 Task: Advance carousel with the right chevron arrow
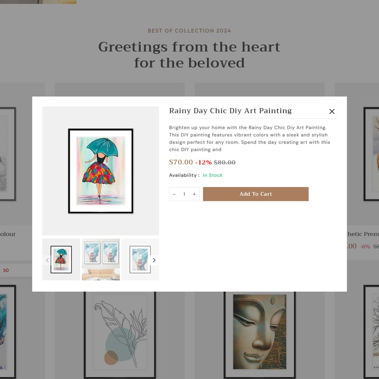(154, 260)
